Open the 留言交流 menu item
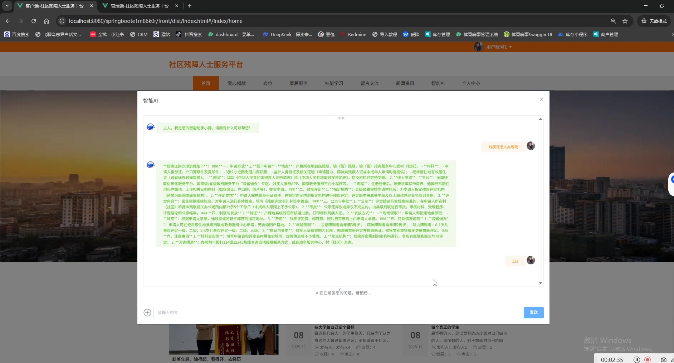The height and width of the screenshot is (363, 674). pos(370,83)
